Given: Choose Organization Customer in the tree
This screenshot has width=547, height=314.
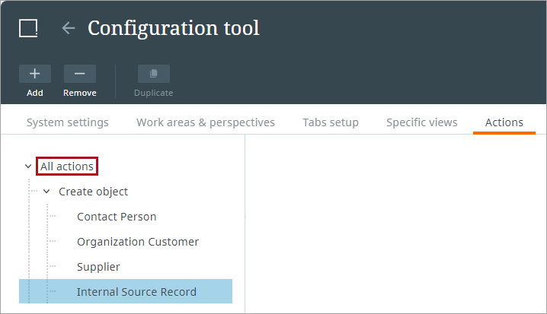Looking at the screenshot, I should [x=138, y=242].
